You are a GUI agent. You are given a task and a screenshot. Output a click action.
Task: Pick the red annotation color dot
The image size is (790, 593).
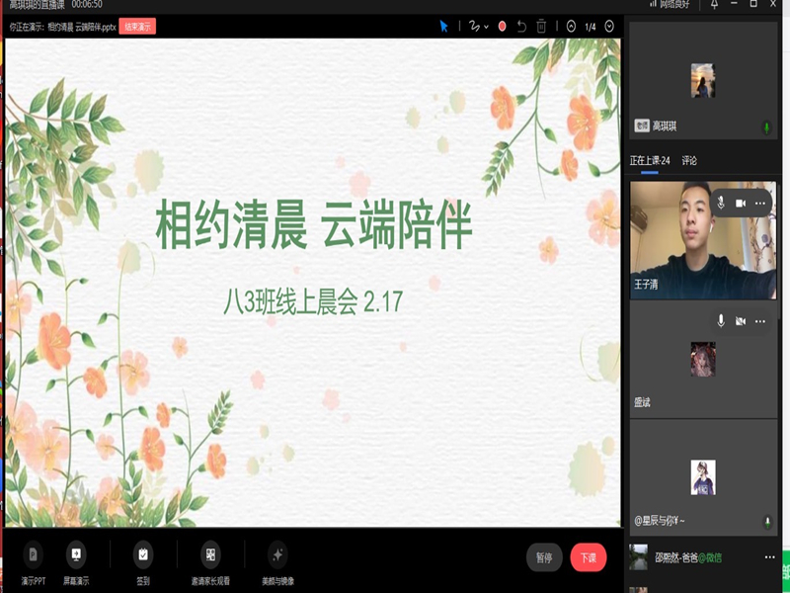pyautogui.click(x=503, y=27)
